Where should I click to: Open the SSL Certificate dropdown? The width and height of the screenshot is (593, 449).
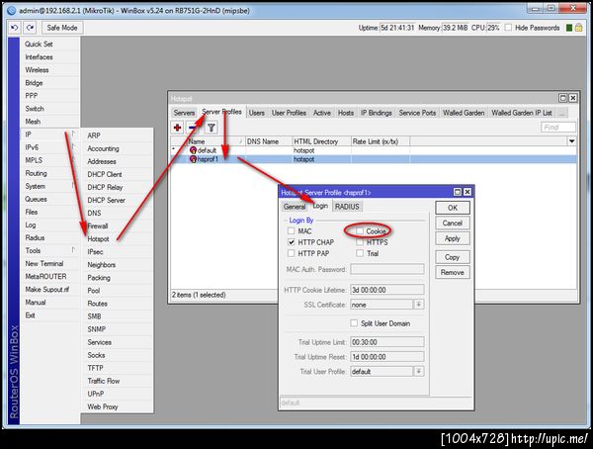click(x=419, y=305)
